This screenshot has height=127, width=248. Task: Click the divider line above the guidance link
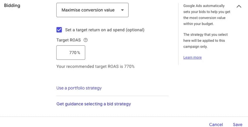coord(112,96)
